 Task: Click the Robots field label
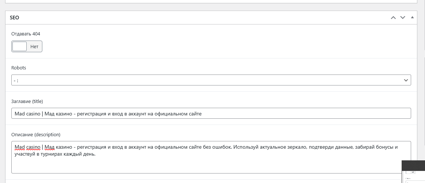[19, 68]
